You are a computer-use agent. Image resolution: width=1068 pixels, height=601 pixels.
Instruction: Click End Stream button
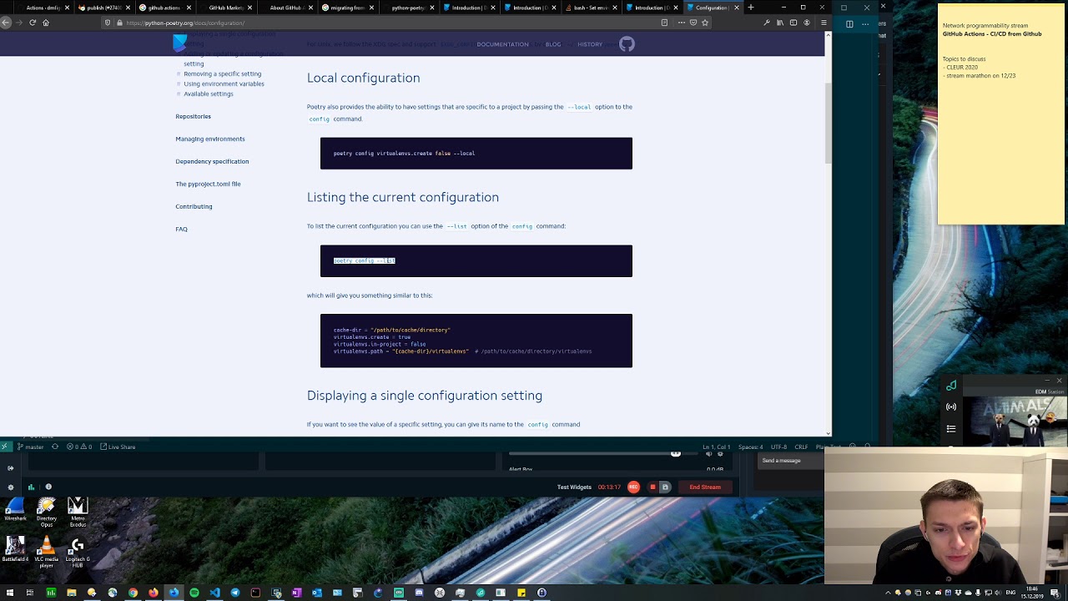[705, 487]
